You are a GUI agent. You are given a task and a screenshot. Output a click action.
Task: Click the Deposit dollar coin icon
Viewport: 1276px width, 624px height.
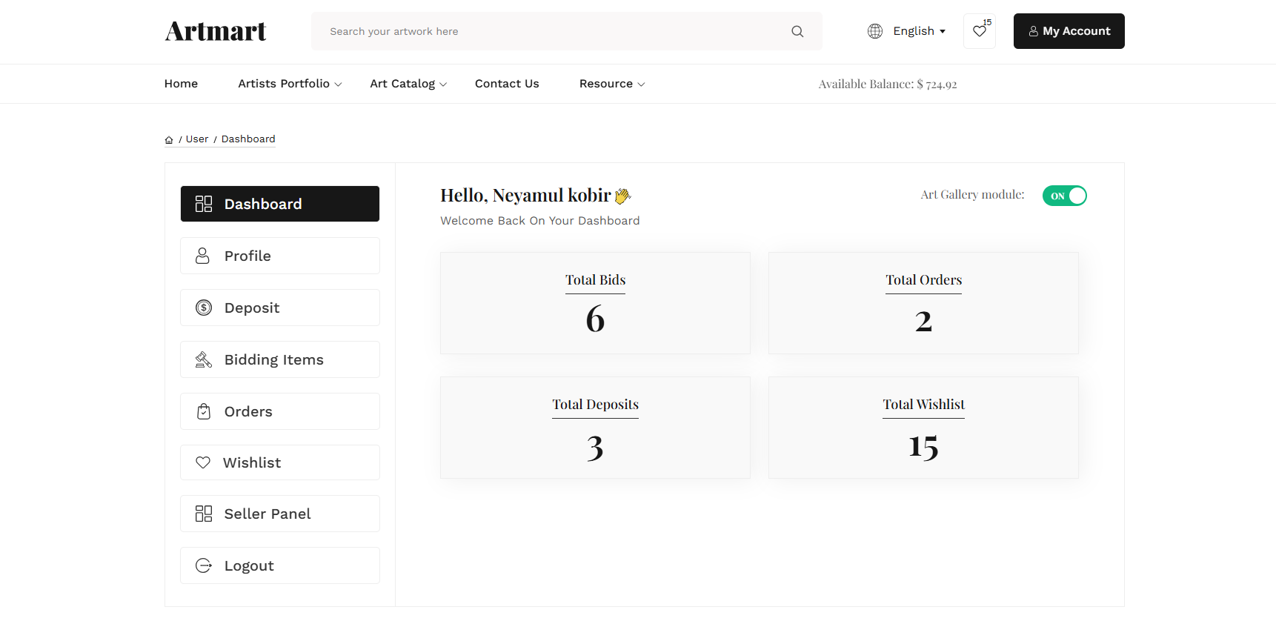coord(204,308)
